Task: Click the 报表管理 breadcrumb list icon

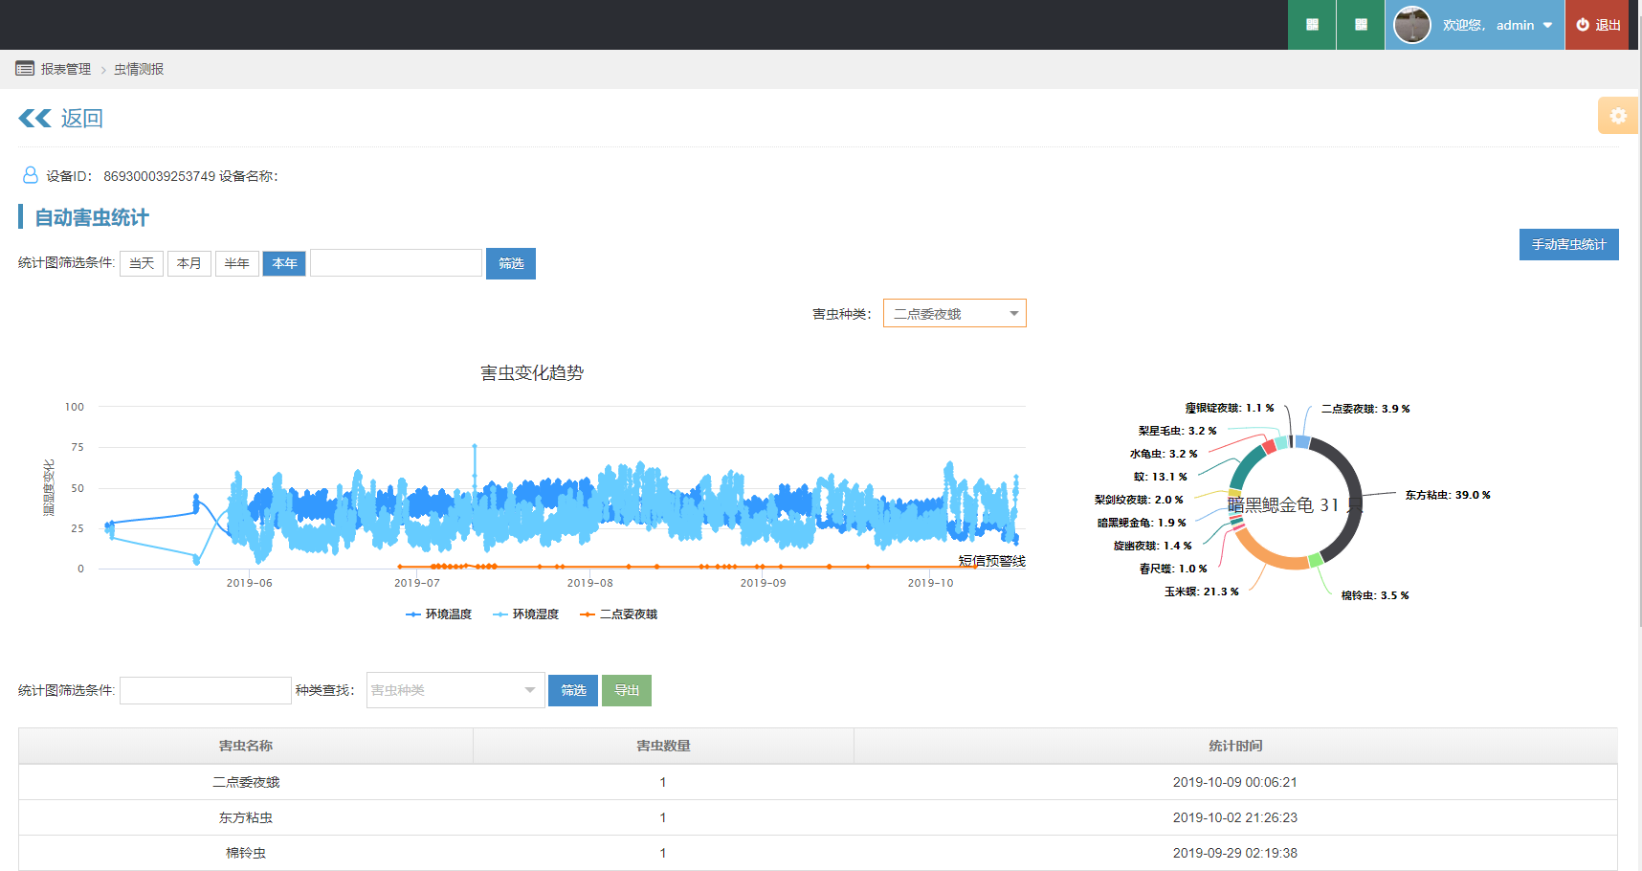Action: tap(25, 69)
